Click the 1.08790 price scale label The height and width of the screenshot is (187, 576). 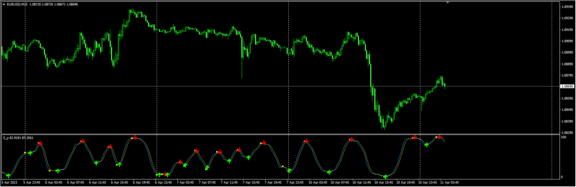point(567,75)
